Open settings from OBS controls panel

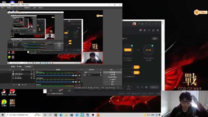point(112,82)
